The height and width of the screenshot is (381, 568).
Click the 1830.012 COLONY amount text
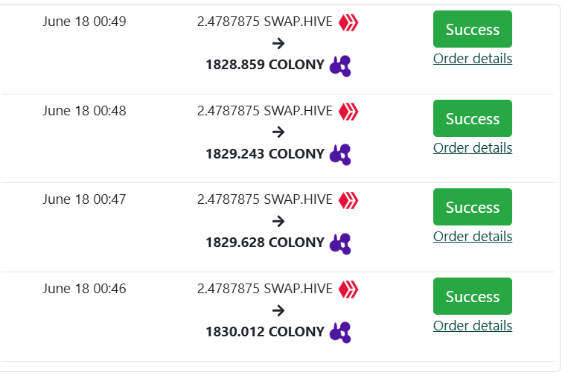point(265,331)
